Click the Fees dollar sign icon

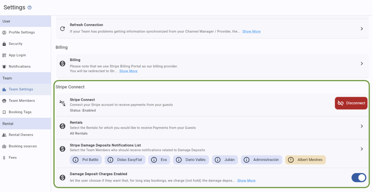point(4,158)
